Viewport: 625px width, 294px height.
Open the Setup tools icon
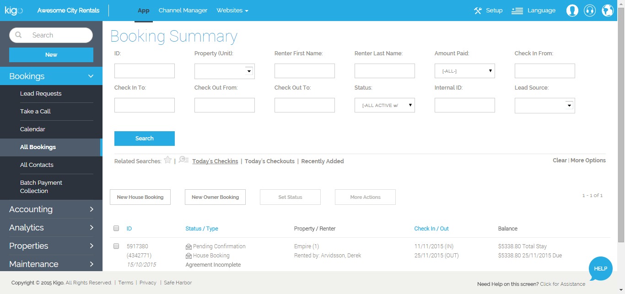click(x=478, y=11)
